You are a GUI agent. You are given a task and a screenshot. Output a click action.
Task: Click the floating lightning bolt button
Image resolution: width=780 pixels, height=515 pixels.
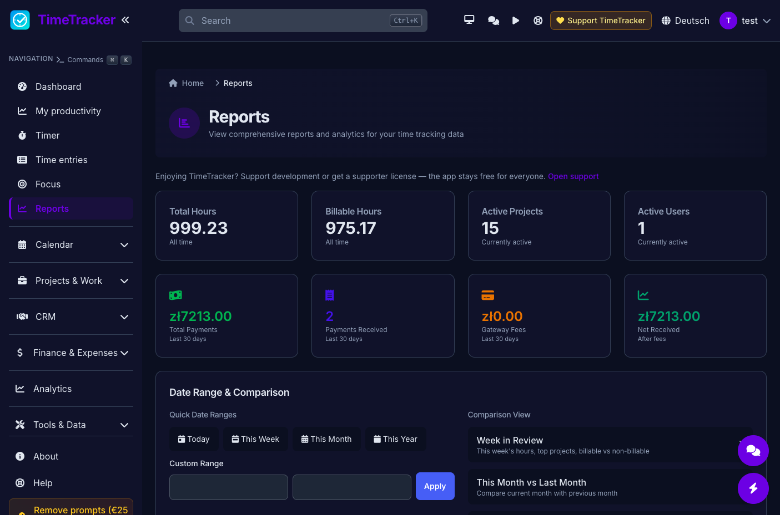[753, 488]
